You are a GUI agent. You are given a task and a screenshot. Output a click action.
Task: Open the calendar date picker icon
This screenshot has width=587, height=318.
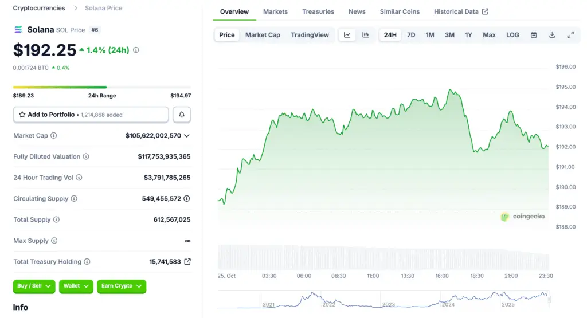pos(534,35)
